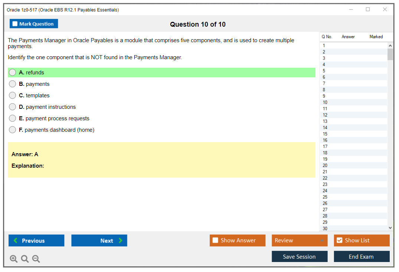The image size is (399, 272).
Task: Click the reset zoom magnifier icon
Action: tap(25, 259)
